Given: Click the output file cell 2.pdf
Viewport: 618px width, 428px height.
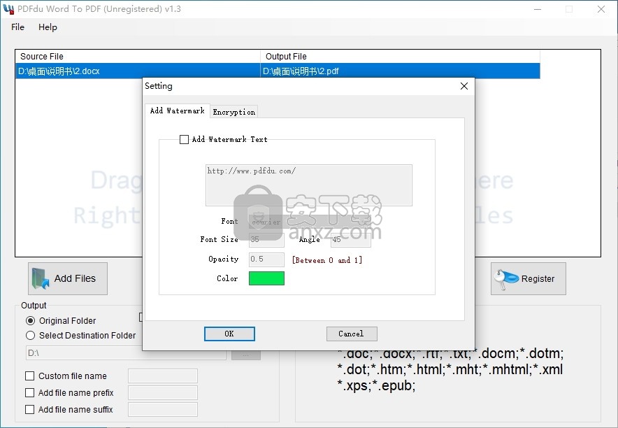Looking at the screenshot, I should (400, 71).
